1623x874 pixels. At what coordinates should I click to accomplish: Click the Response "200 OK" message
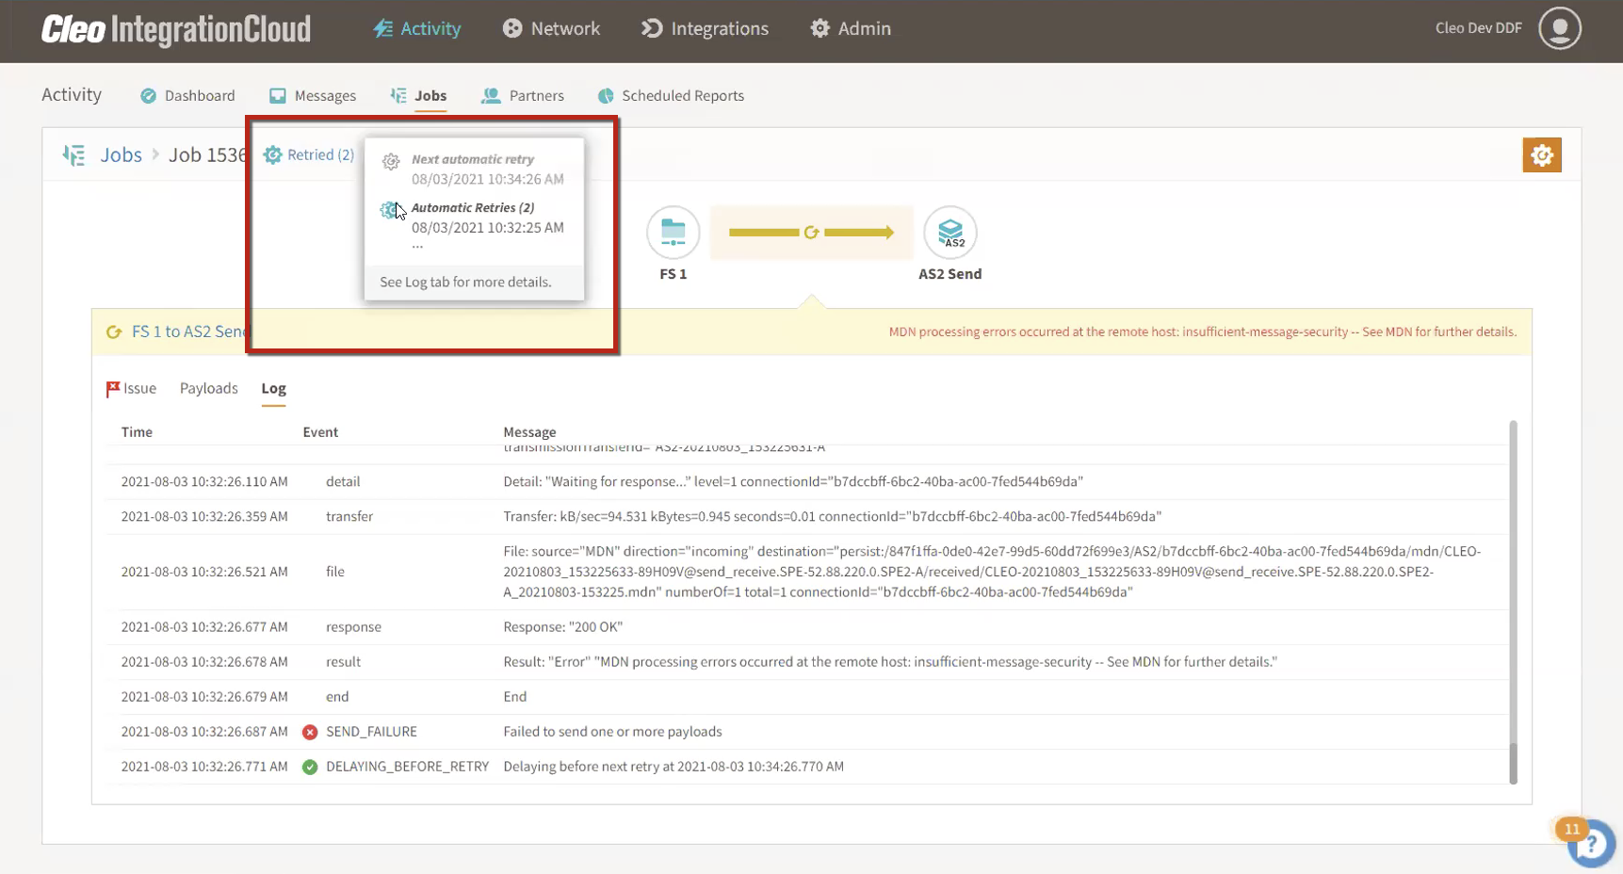562,626
